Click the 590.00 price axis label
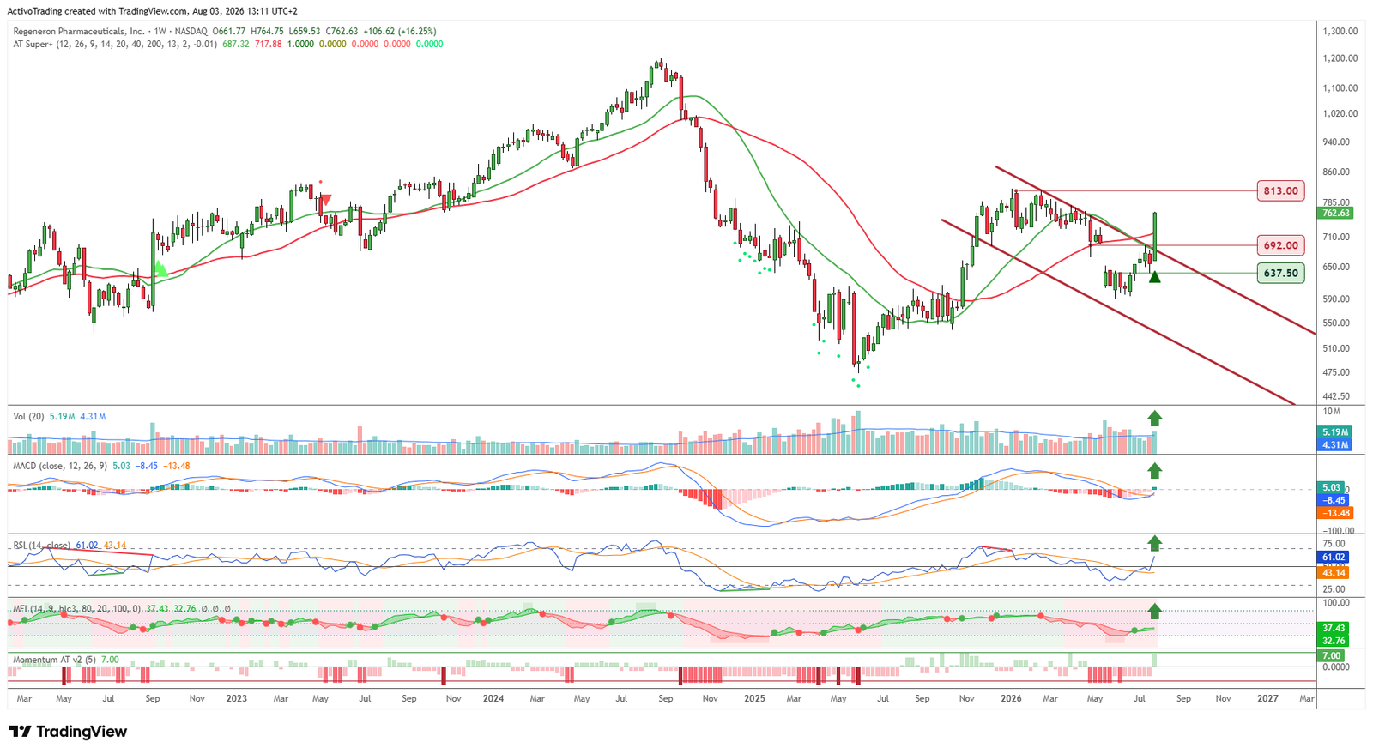The image size is (1373, 754). click(x=1336, y=299)
